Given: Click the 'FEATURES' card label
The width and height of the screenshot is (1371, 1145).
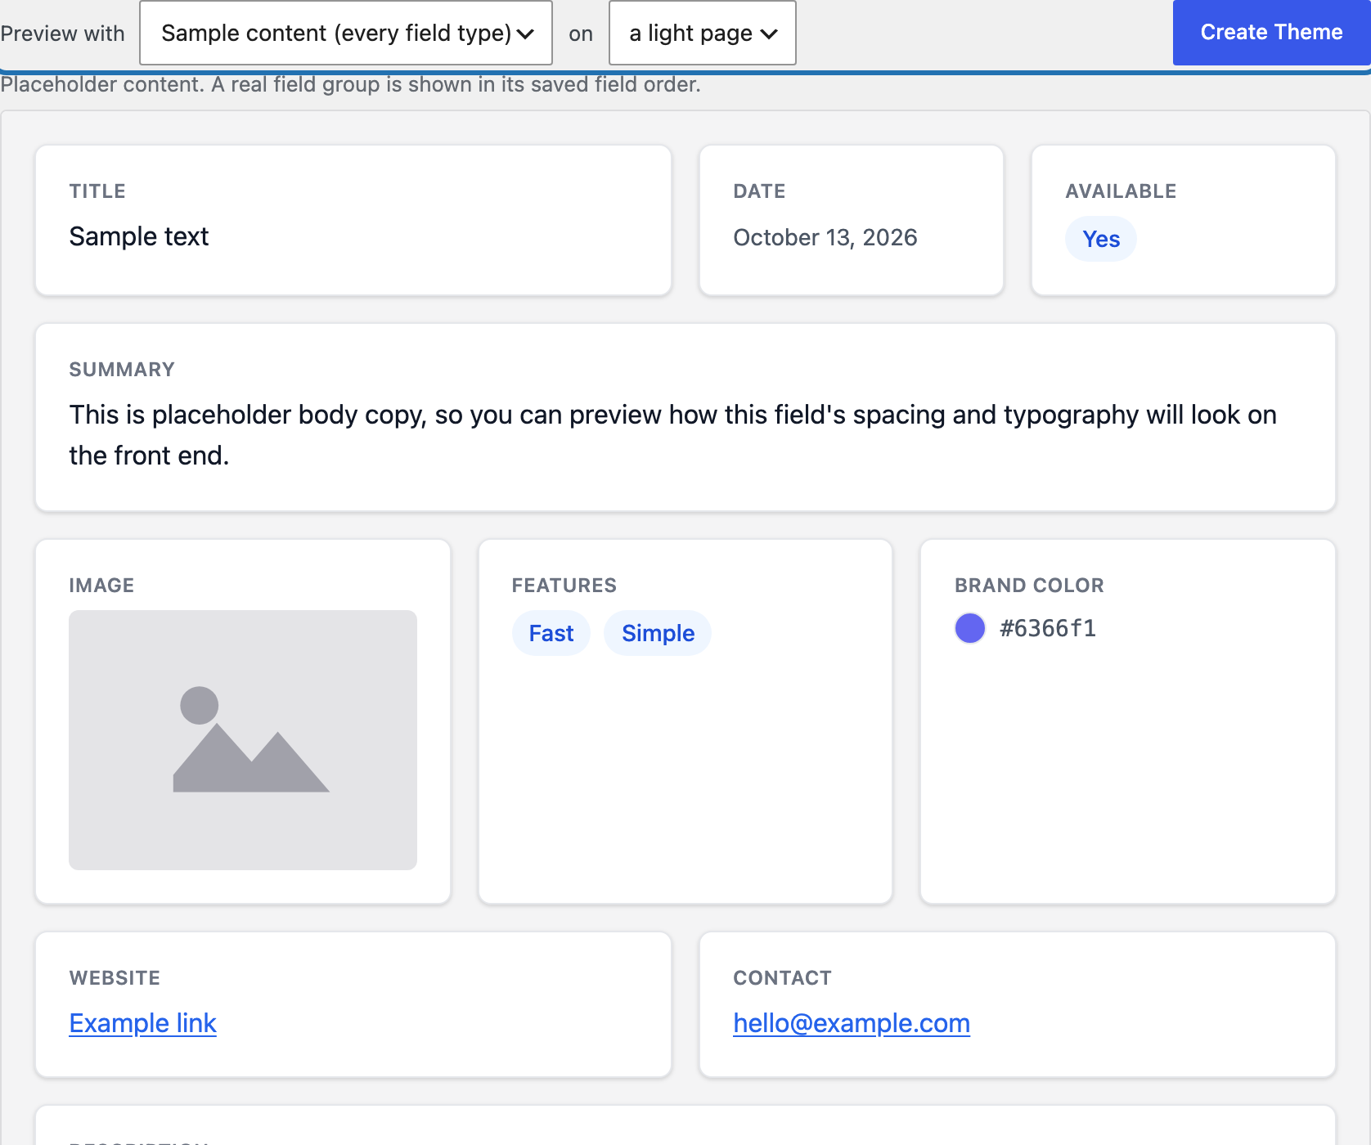Looking at the screenshot, I should (564, 586).
